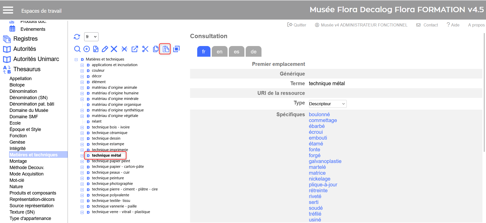Switch to the de language tab

pos(253,52)
